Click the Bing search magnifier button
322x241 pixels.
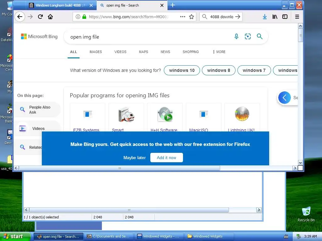(x=259, y=36)
